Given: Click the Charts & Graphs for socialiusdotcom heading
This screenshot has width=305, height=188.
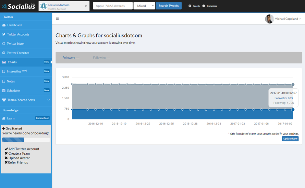Looking at the screenshot, I should coord(99,35).
